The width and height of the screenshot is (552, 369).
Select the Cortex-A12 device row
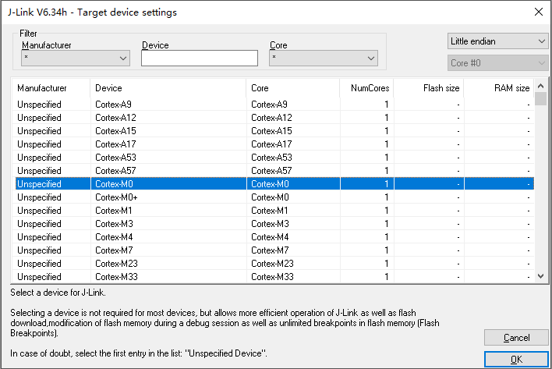[x=274, y=118]
